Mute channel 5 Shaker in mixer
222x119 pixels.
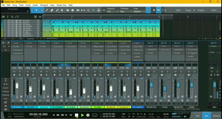tap(68, 72)
